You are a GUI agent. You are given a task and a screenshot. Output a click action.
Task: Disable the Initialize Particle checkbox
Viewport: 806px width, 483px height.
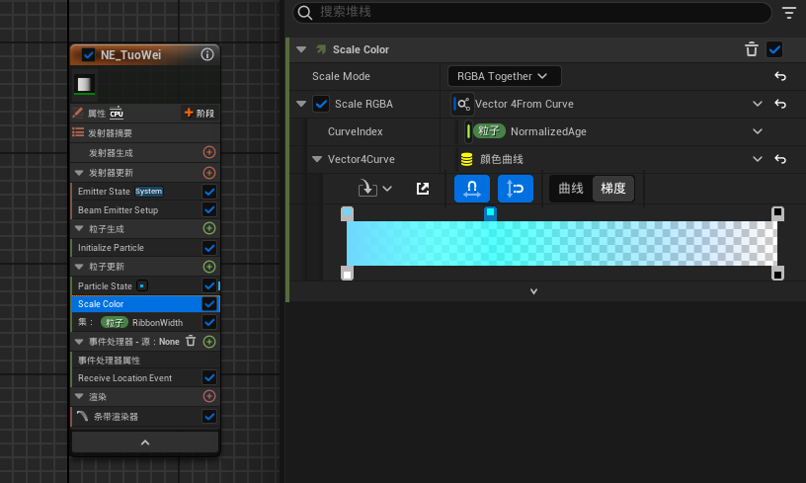coord(209,248)
